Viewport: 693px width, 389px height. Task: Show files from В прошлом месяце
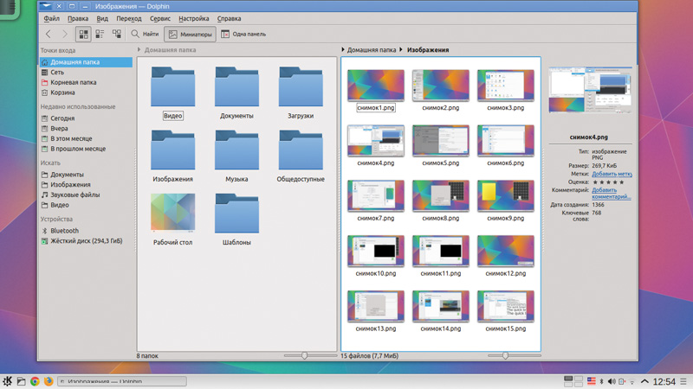[86, 149]
